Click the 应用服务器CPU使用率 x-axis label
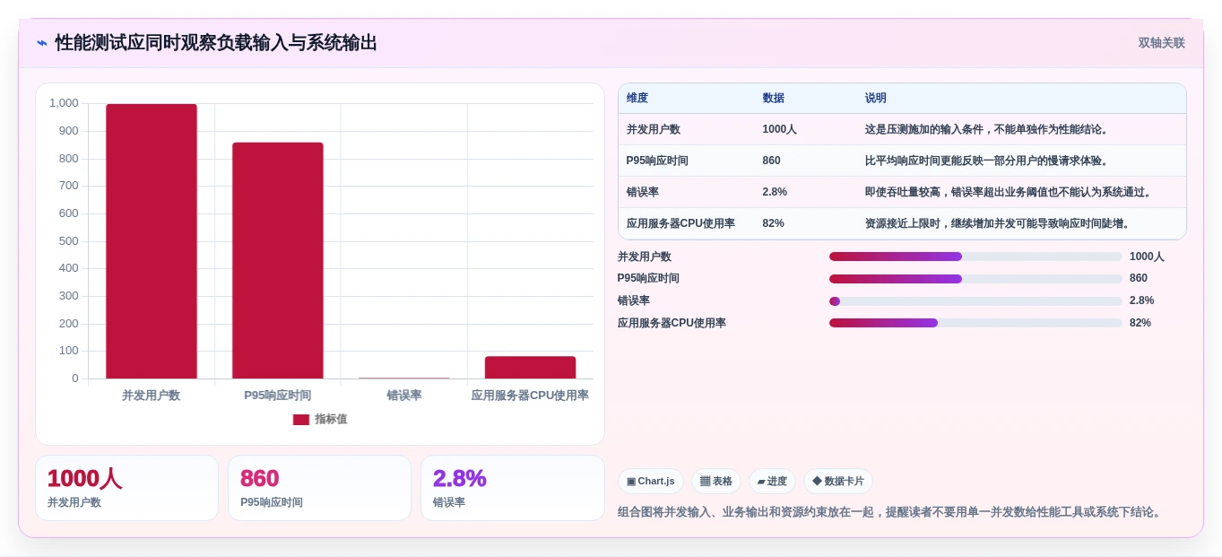The width and height of the screenshot is (1222, 557). 531,396
